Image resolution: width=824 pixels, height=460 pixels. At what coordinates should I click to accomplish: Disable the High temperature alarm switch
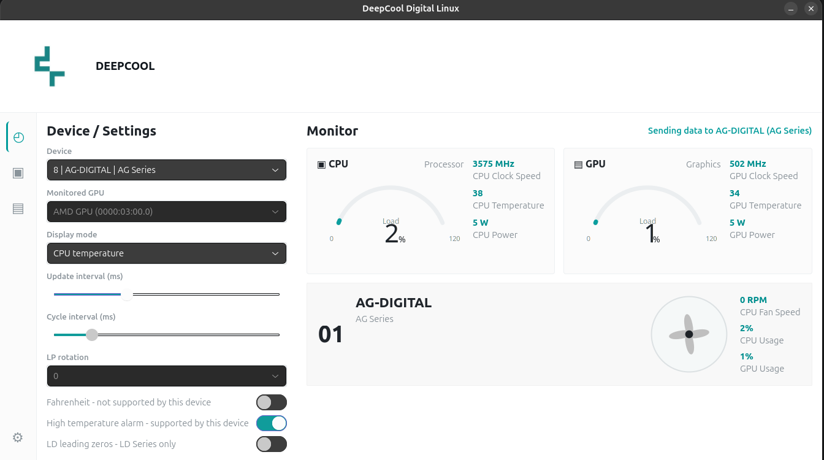[272, 423]
